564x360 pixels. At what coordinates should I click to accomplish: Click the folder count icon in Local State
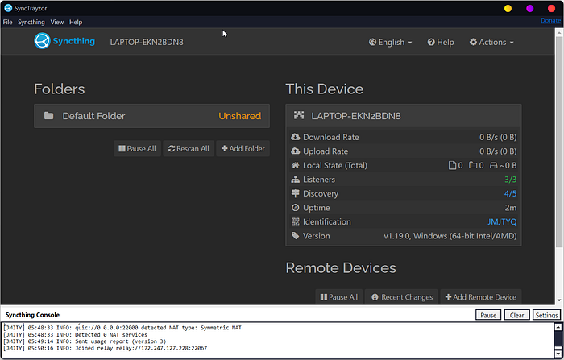[x=473, y=165]
